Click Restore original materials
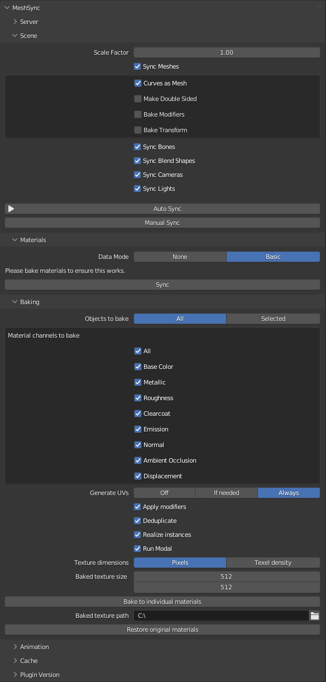The image size is (326, 682). 162,630
